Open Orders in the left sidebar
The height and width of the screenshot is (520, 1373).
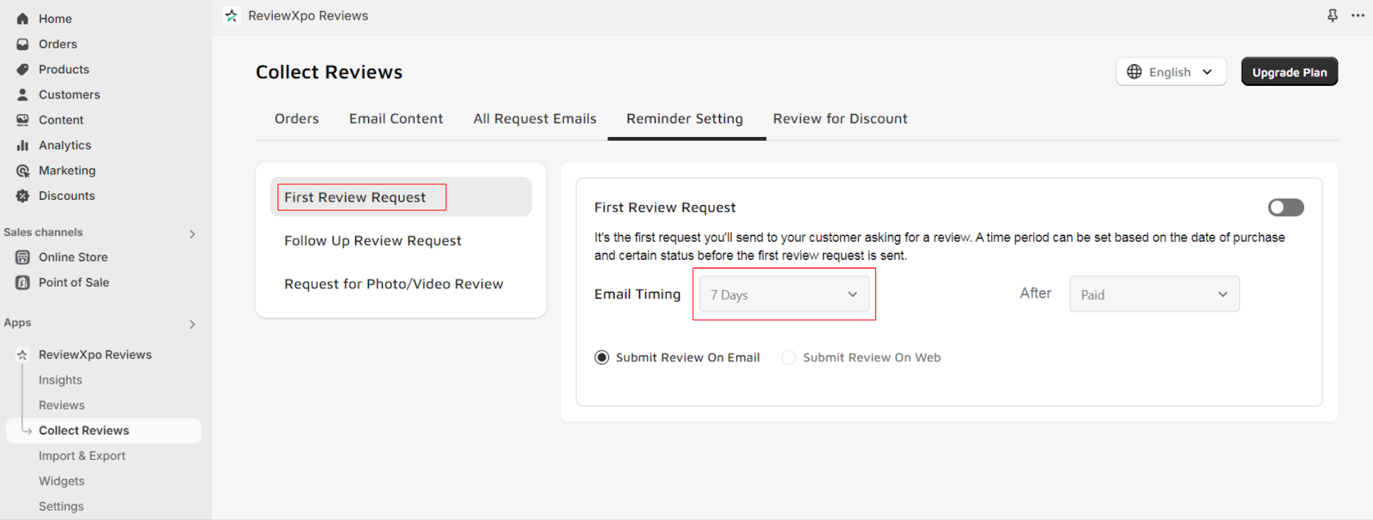coord(57,44)
